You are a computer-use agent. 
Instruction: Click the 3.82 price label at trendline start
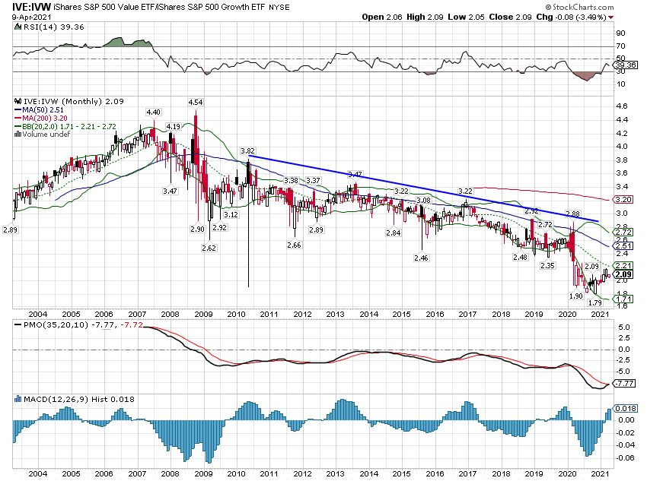(247, 151)
